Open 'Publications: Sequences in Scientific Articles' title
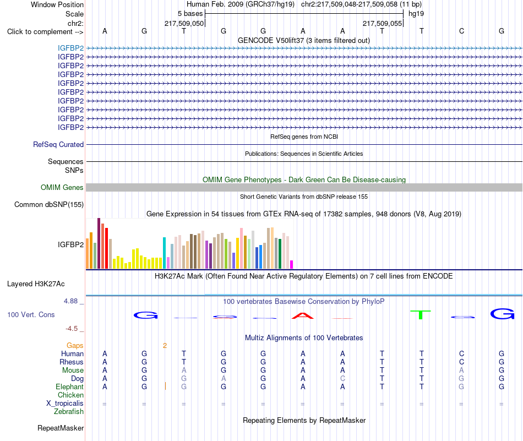Screen dimensions: 523x441 pos(304,154)
